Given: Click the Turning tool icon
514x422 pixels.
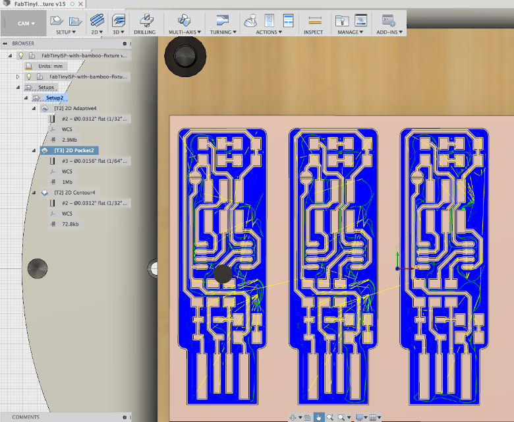Looking at the screenshot, I should point(223,20).
